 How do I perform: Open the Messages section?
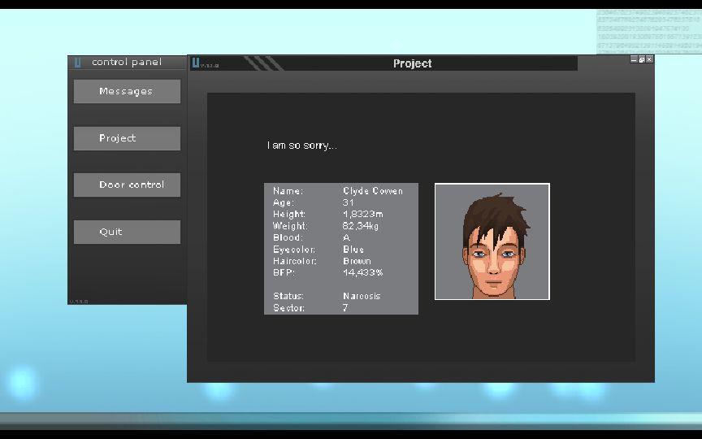[127, 92]
